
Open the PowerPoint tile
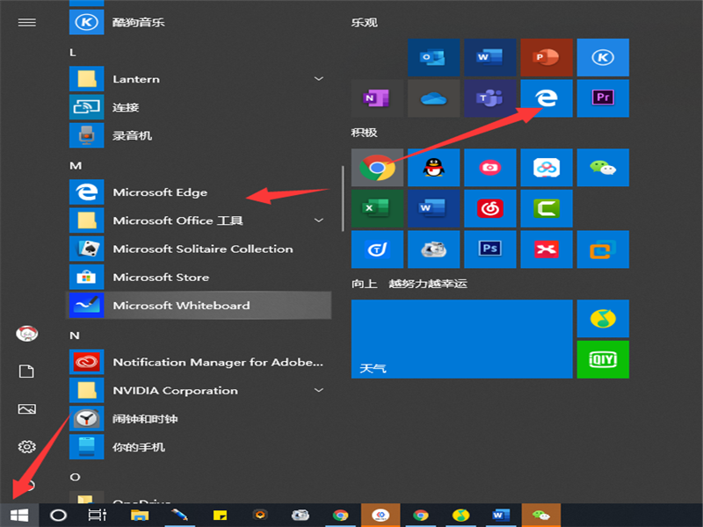coord(547,57)
